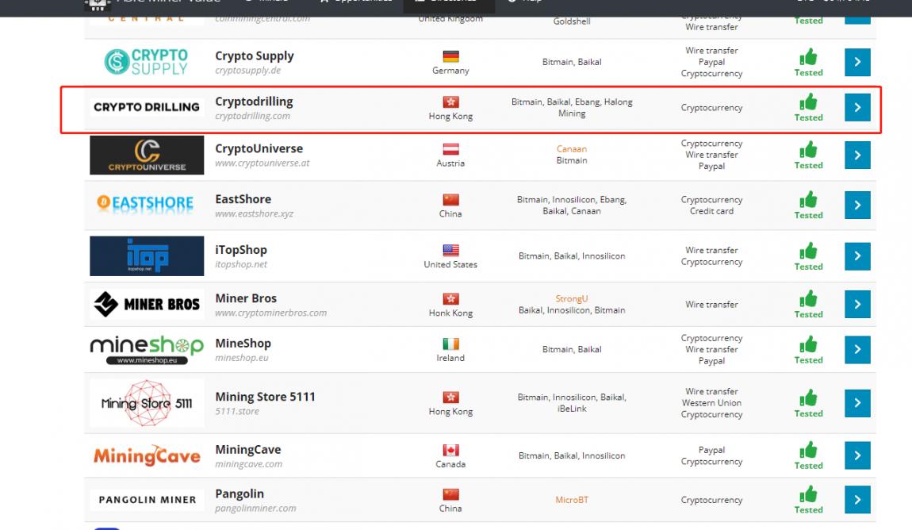Click the Tested thumbs-up icon for Pangolin
Image resolution: width=912 pixels, height=530 pixels.
tap(808, 494)
